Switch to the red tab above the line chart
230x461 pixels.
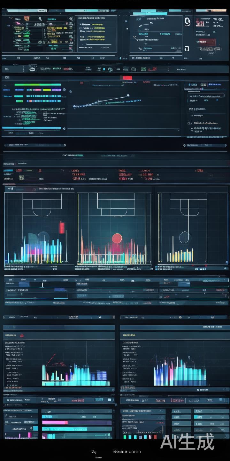click(x=127, y=78)
